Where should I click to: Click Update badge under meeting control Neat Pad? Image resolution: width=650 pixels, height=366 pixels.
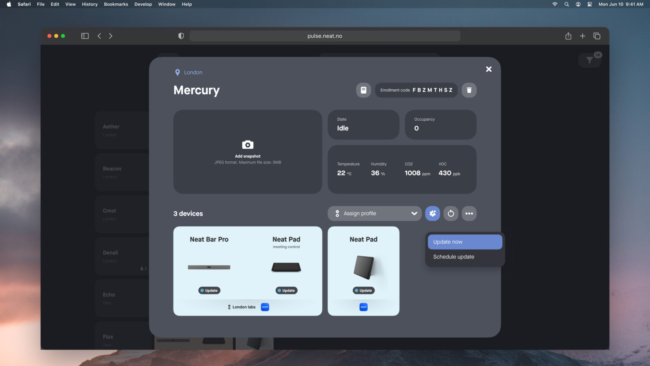(286, 291)
